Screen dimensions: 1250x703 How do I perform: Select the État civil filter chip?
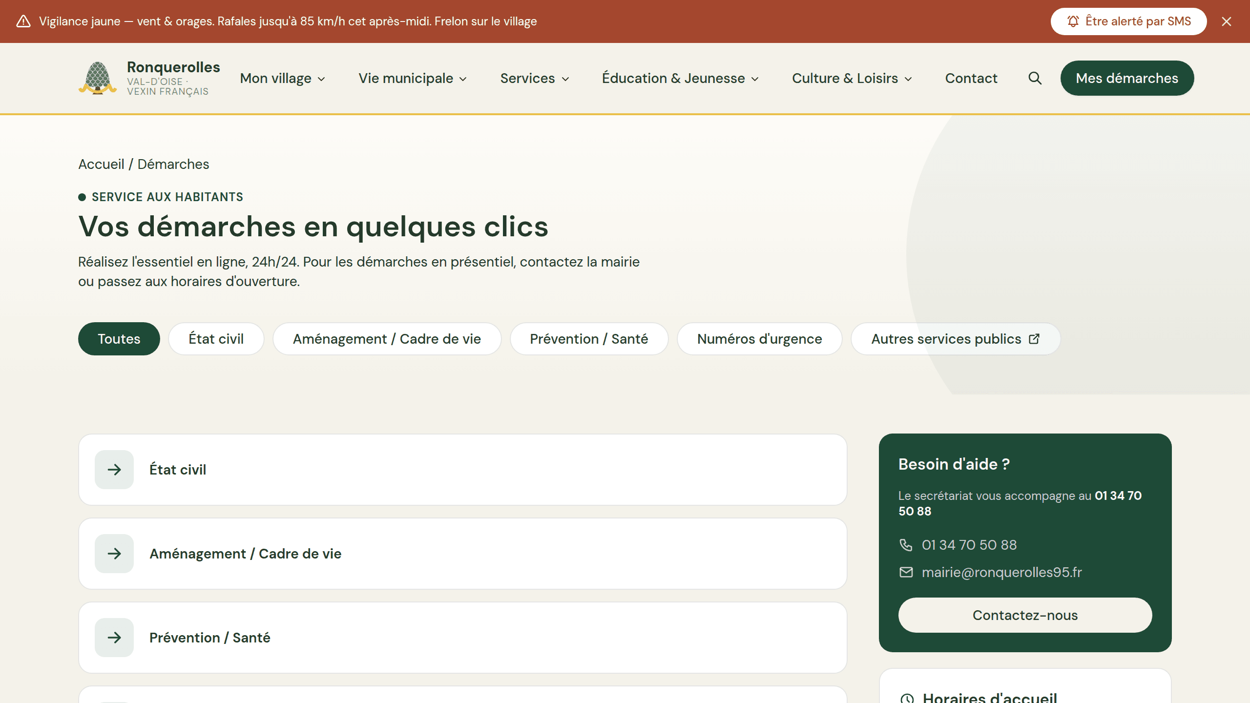click(216, 339)
